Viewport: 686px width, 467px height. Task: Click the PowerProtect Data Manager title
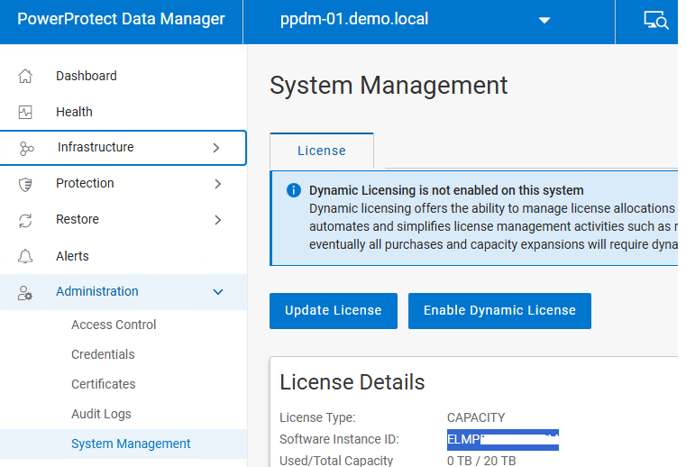tap(121, 19)
